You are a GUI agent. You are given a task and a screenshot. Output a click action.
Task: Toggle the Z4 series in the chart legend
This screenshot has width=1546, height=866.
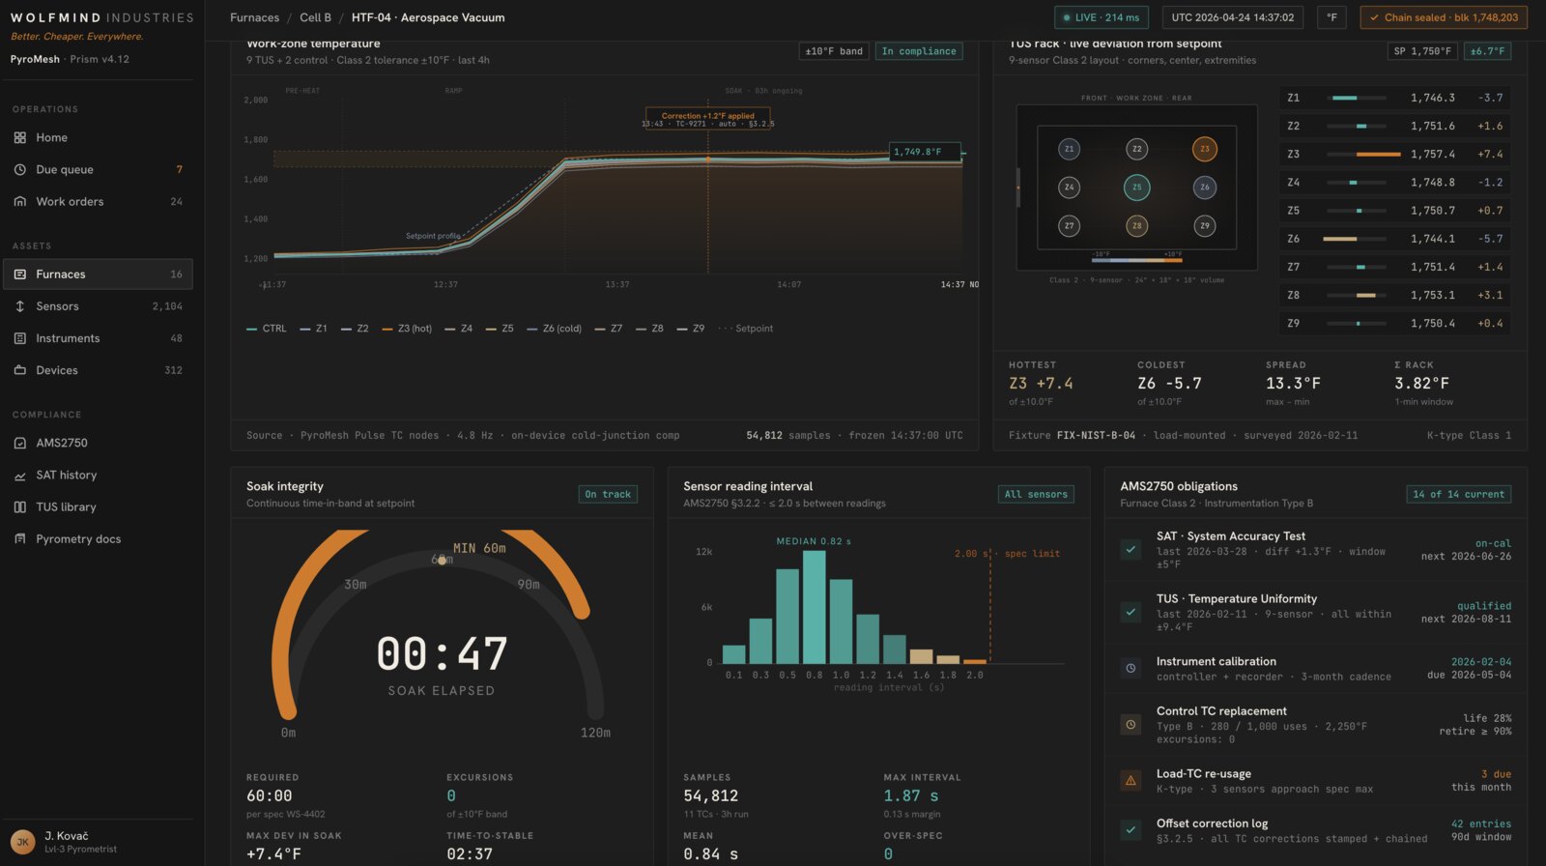459,329
